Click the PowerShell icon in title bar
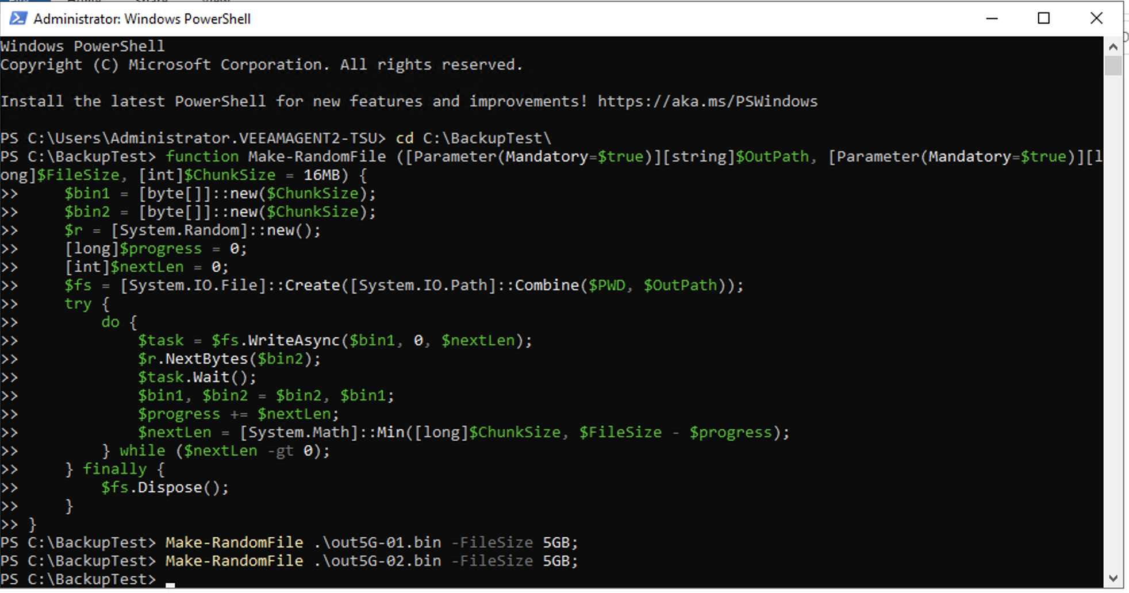1129x593 pixels. pyautogui.click(x=18, y=18)
